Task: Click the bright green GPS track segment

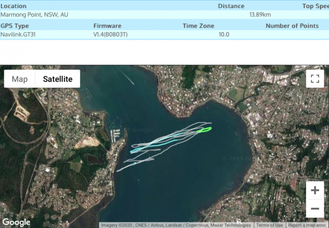Action: coord(205,129)
